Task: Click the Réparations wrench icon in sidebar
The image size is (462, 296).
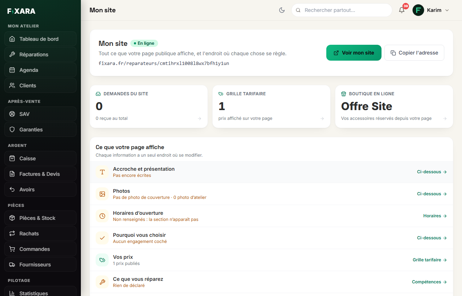Action: pyautogui.click(x=12, y=55)
